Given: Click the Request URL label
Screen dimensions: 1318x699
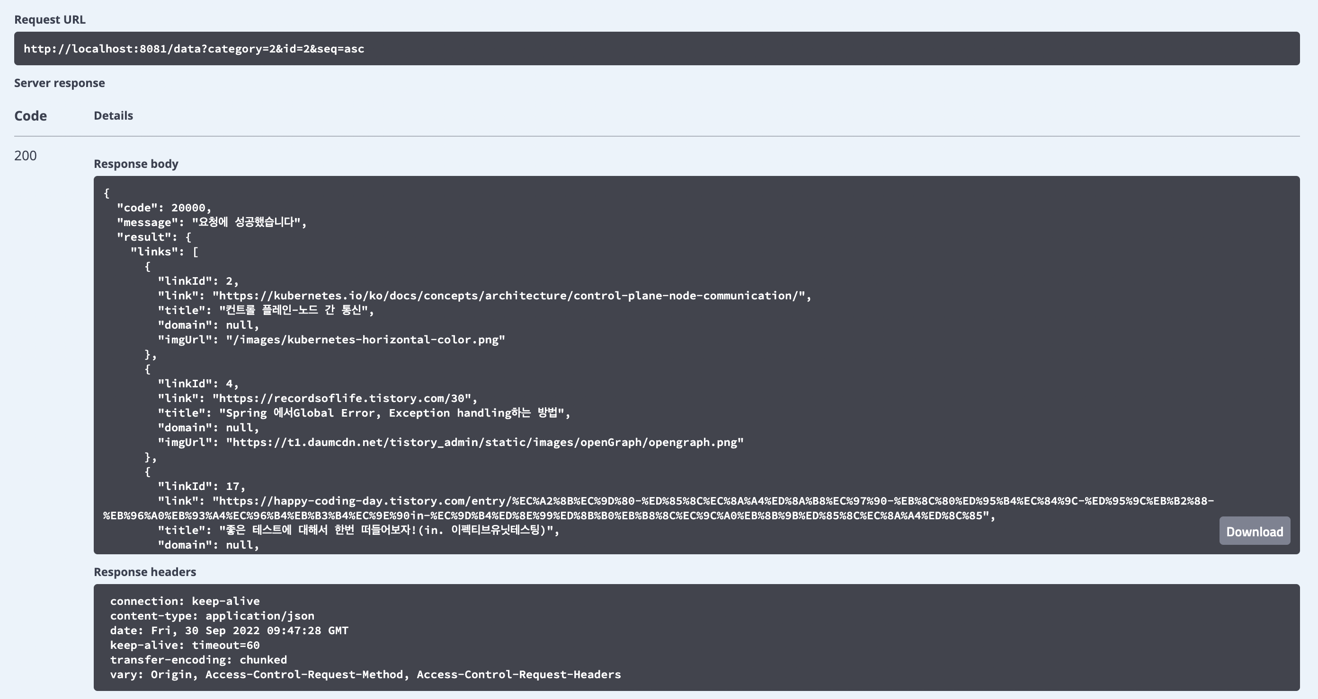Looking at the screenshot, I should 50,20.
